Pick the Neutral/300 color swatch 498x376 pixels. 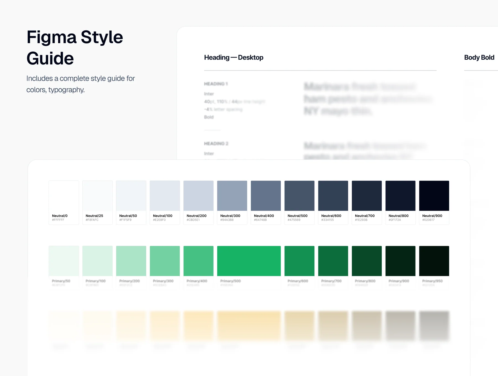232,196
